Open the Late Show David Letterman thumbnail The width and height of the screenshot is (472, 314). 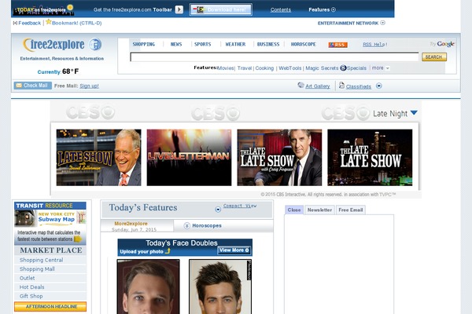pyautogui.click(x=99, y=158)
